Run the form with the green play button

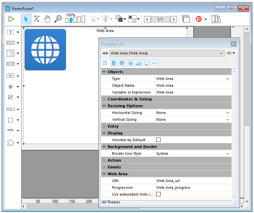(x=11, y=19)
